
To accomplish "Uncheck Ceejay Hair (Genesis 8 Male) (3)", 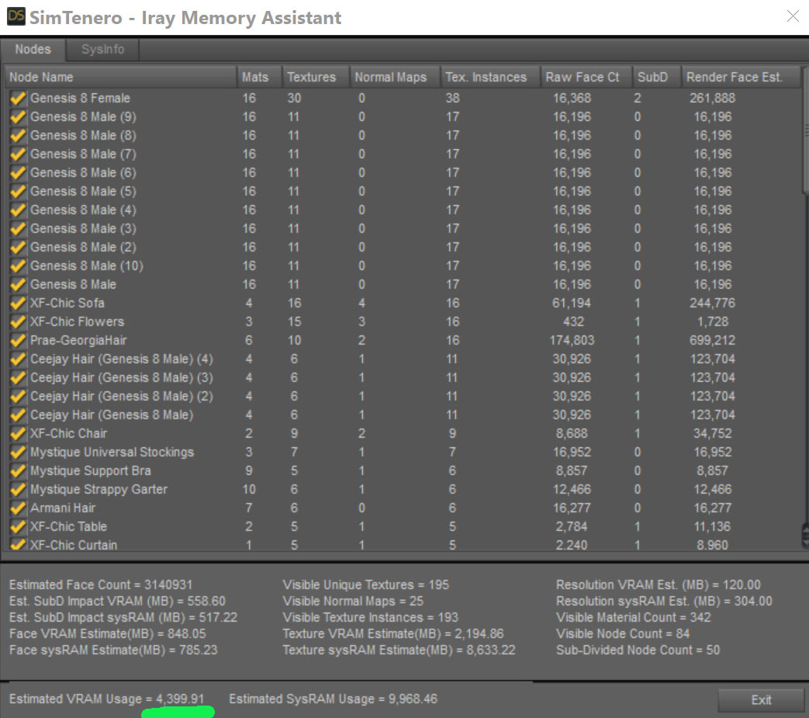I will pos(18,377).
